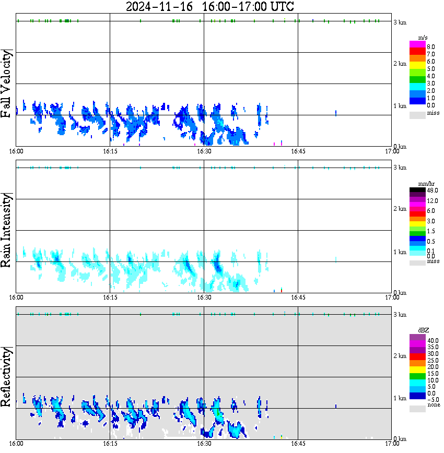The width and height of the screenshot is (444, 453).
Task: Click the orange swatch in the dBZ legend
Action: 417,363
